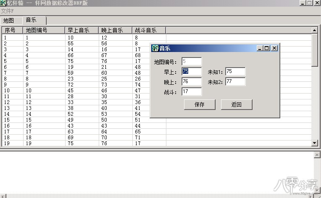This screenshot has width=321, height=198.
Task: Click the 战斗音乐 column header
Action: pos(149,30)
